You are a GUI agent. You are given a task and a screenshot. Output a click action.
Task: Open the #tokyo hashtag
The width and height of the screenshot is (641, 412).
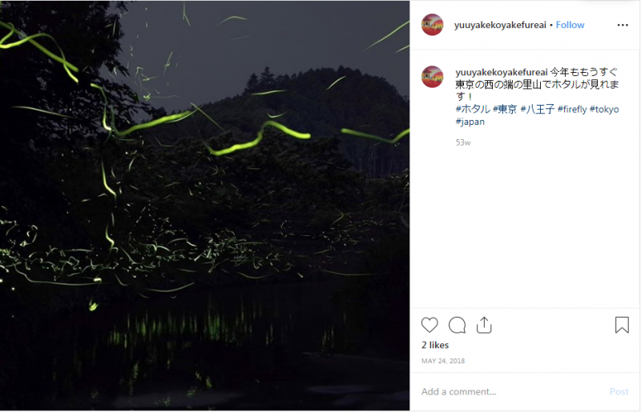pyautogui.click(x=604, y=109)
